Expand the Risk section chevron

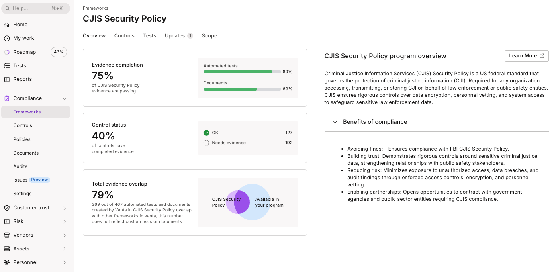[65, 222]
